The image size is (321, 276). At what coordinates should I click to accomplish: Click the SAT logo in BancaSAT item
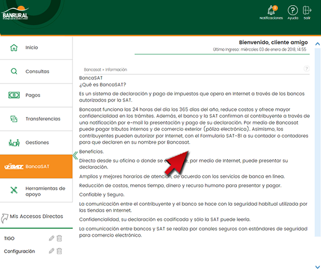tap(14, 167)
